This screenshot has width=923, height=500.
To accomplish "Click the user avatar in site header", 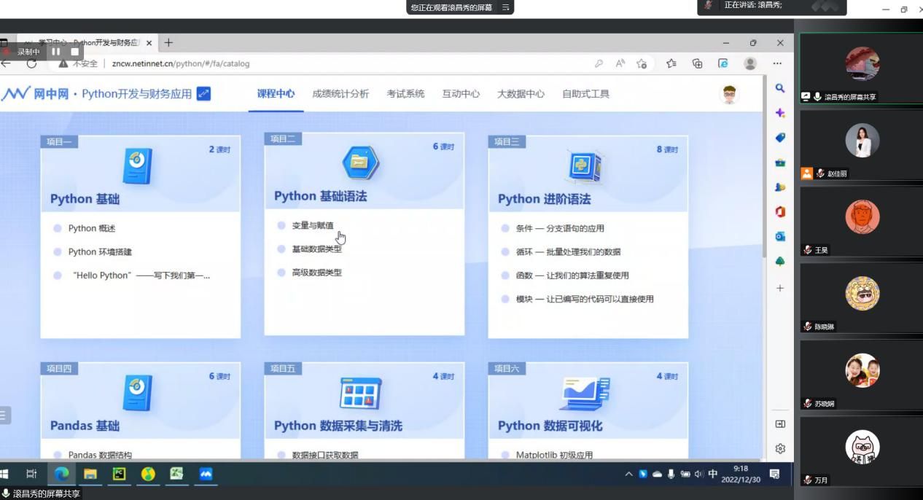I will pyautogui.click(x=729, y=94).
